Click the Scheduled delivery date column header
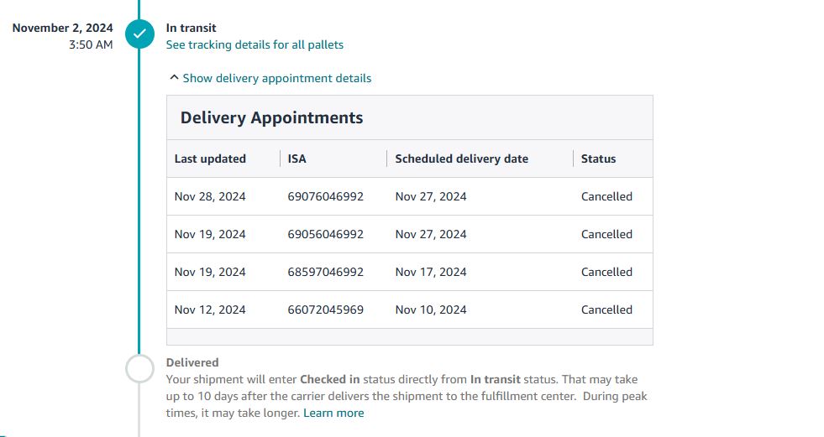This screenshot has width=824, height=437. [x=462, y=159]
